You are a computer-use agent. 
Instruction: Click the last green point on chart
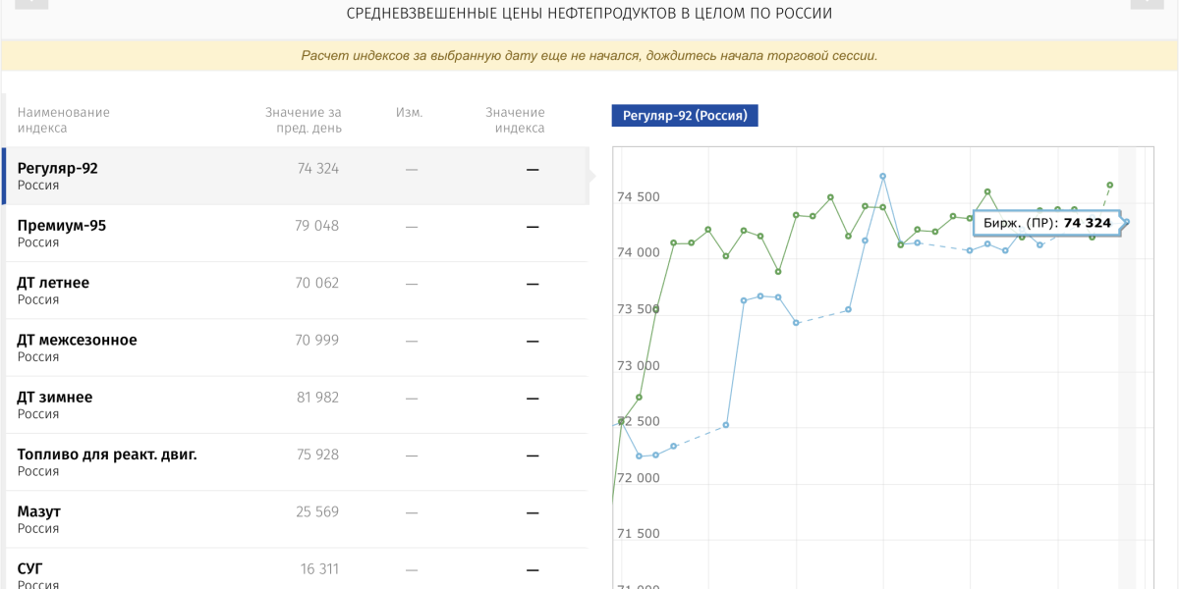[1110, 185]
